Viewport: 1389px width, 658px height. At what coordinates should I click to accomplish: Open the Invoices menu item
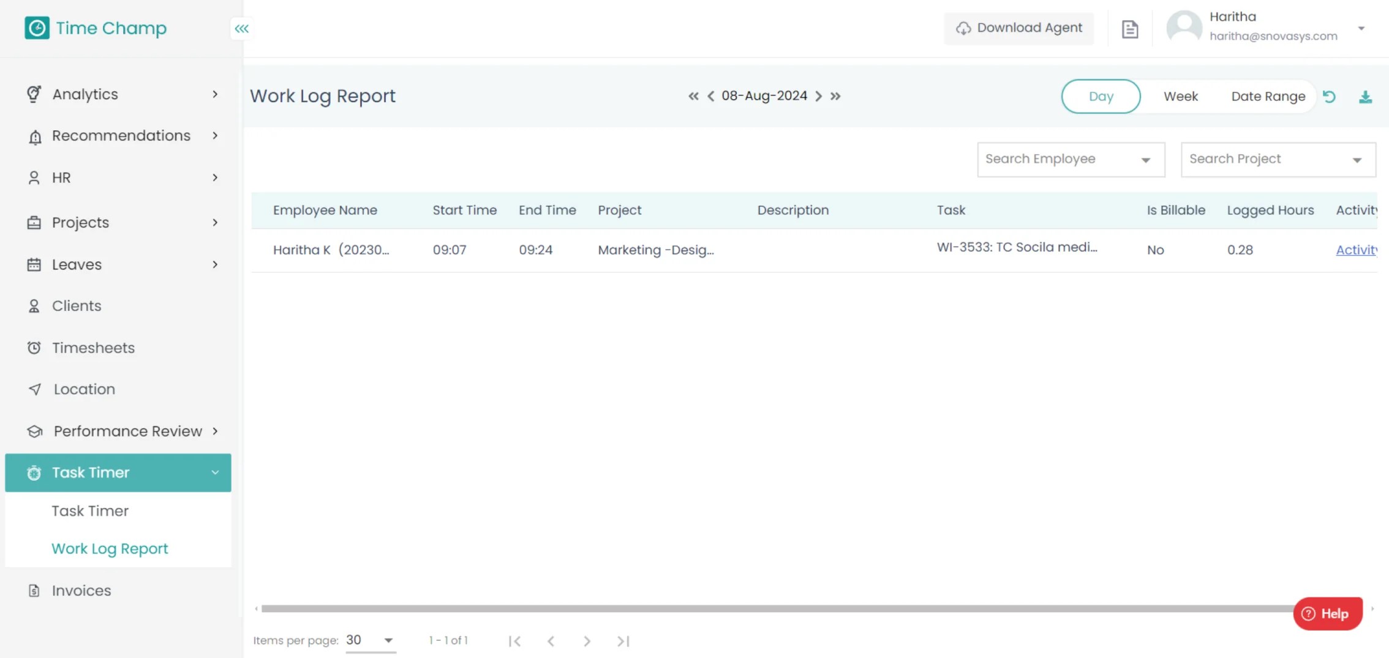coord(118,591)
